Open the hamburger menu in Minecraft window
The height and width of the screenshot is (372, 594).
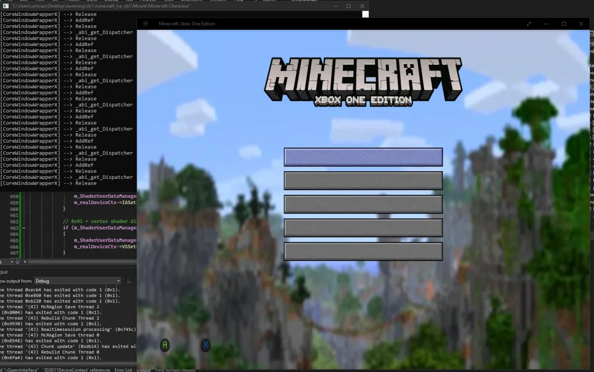pyautogui.click(x=146, y=24)
